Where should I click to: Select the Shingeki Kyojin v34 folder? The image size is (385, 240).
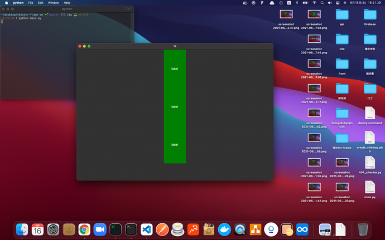coord(342,114)
